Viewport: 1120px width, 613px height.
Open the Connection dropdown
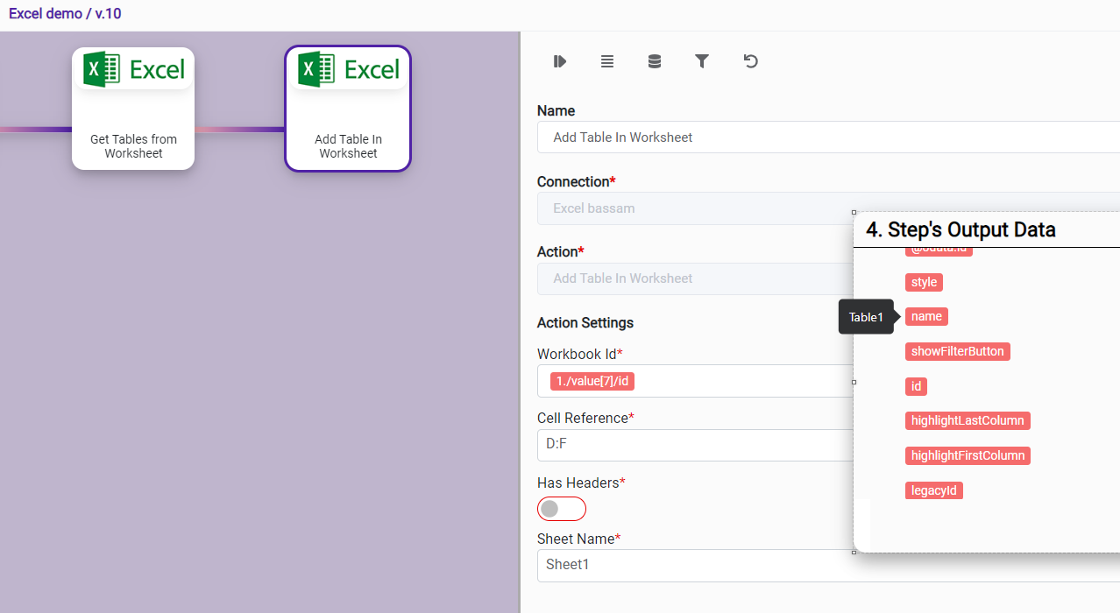tap(692, 208)
